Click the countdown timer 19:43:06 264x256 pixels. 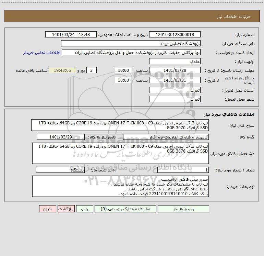pos(62,70)
